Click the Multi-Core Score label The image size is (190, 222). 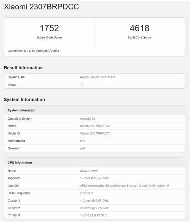[139, 37]
